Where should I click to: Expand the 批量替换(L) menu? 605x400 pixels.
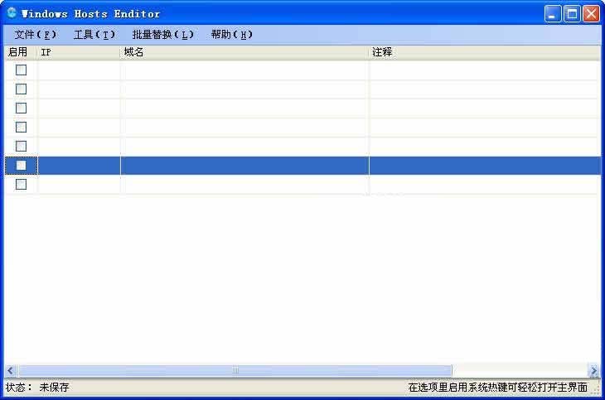pyautogui.click(x=162, y=35)
